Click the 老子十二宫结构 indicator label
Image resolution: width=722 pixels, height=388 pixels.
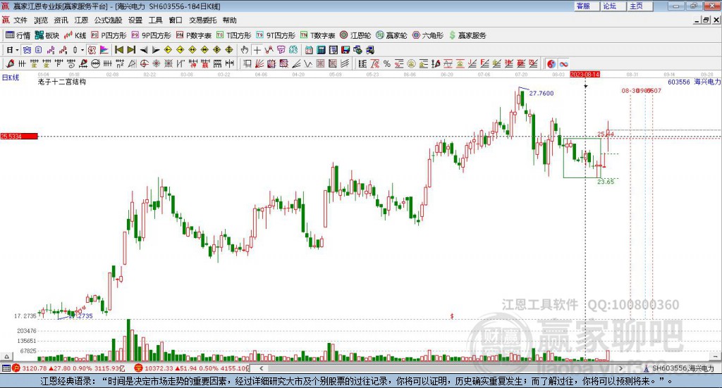tap(62, 82)
